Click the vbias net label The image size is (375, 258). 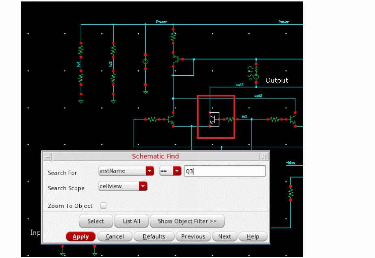pyautogui.click(x=290, y=163)
